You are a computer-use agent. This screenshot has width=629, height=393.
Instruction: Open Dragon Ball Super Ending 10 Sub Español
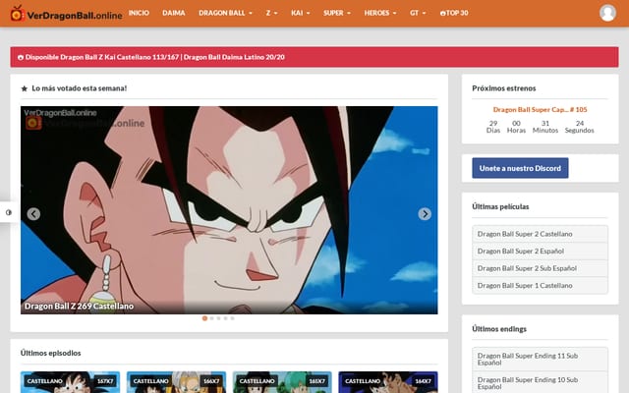tap(540, 382)
